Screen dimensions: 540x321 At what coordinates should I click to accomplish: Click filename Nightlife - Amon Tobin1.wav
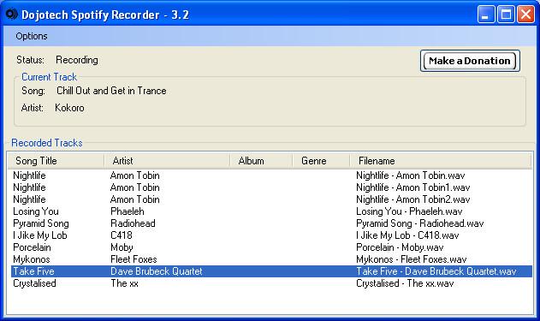tap(413, 187)
